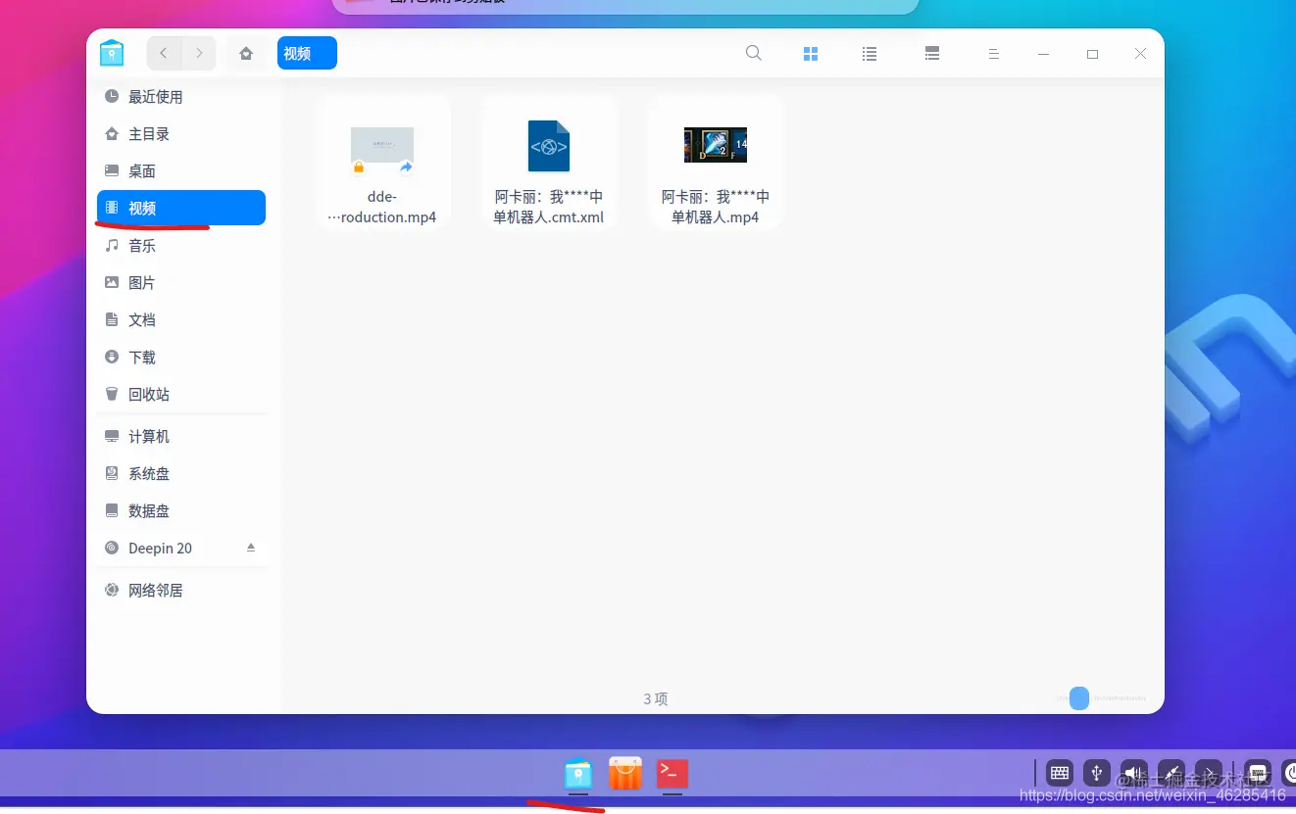1296x814 pixels.
Task: Open 图片 folder in sidebar
Action: point(181,283)
